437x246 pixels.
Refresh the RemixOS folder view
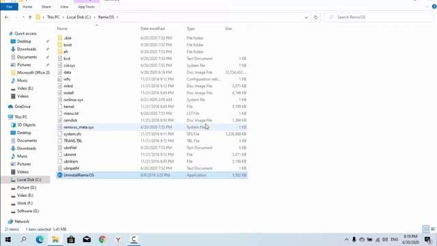315,17
